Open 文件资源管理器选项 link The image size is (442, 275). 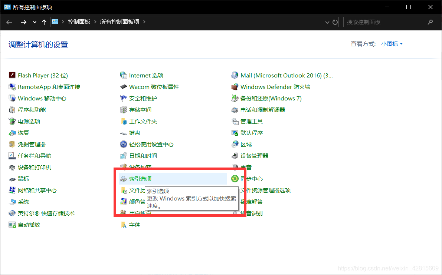point(265,190)
